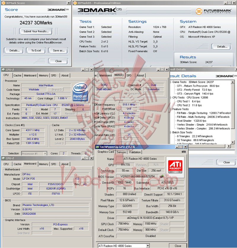This screenshot has width=237, height=248.
Task: Collapse the Batch Size Tests tree node
Action: point(171,132)
